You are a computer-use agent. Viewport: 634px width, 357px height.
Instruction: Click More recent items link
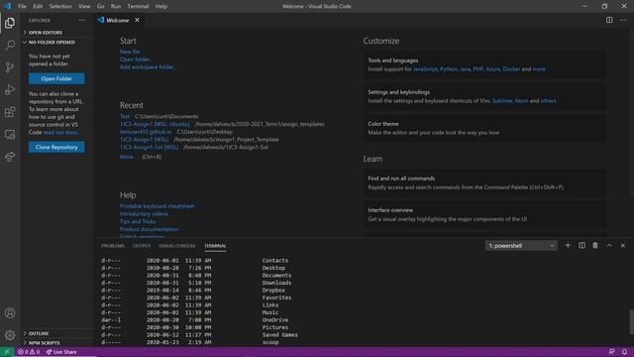[128, 157]
